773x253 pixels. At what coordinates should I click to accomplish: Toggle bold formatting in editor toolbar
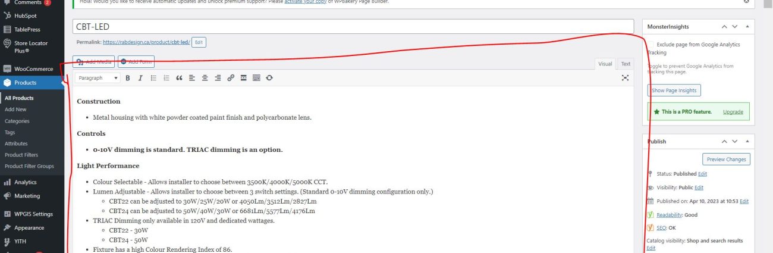coord(127,78)
